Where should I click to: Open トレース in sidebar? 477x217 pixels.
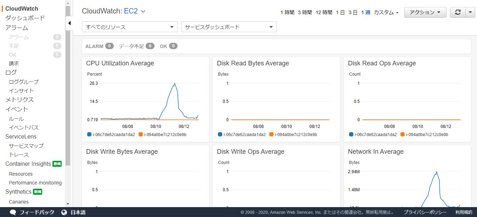(19, 155)
